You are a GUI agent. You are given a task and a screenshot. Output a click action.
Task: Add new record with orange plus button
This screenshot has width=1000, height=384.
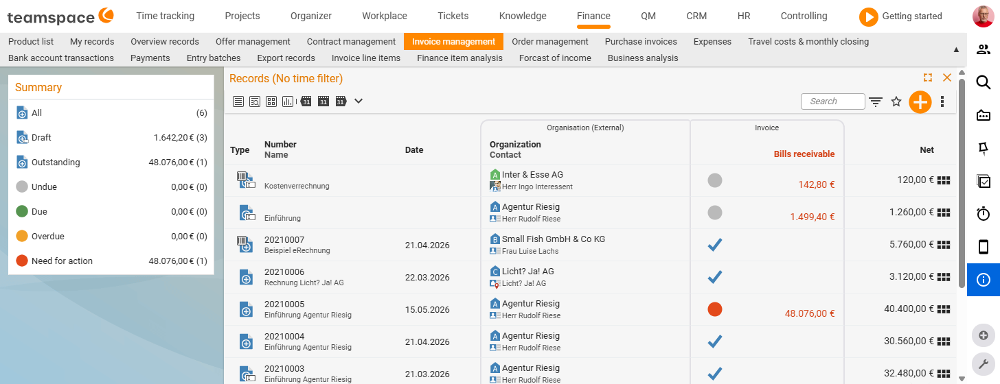pos(920,102)
